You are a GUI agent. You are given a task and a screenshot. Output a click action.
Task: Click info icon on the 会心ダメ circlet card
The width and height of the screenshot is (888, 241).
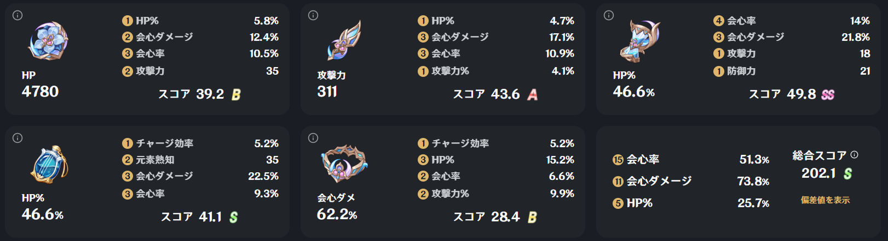click(x=313, y=138)
